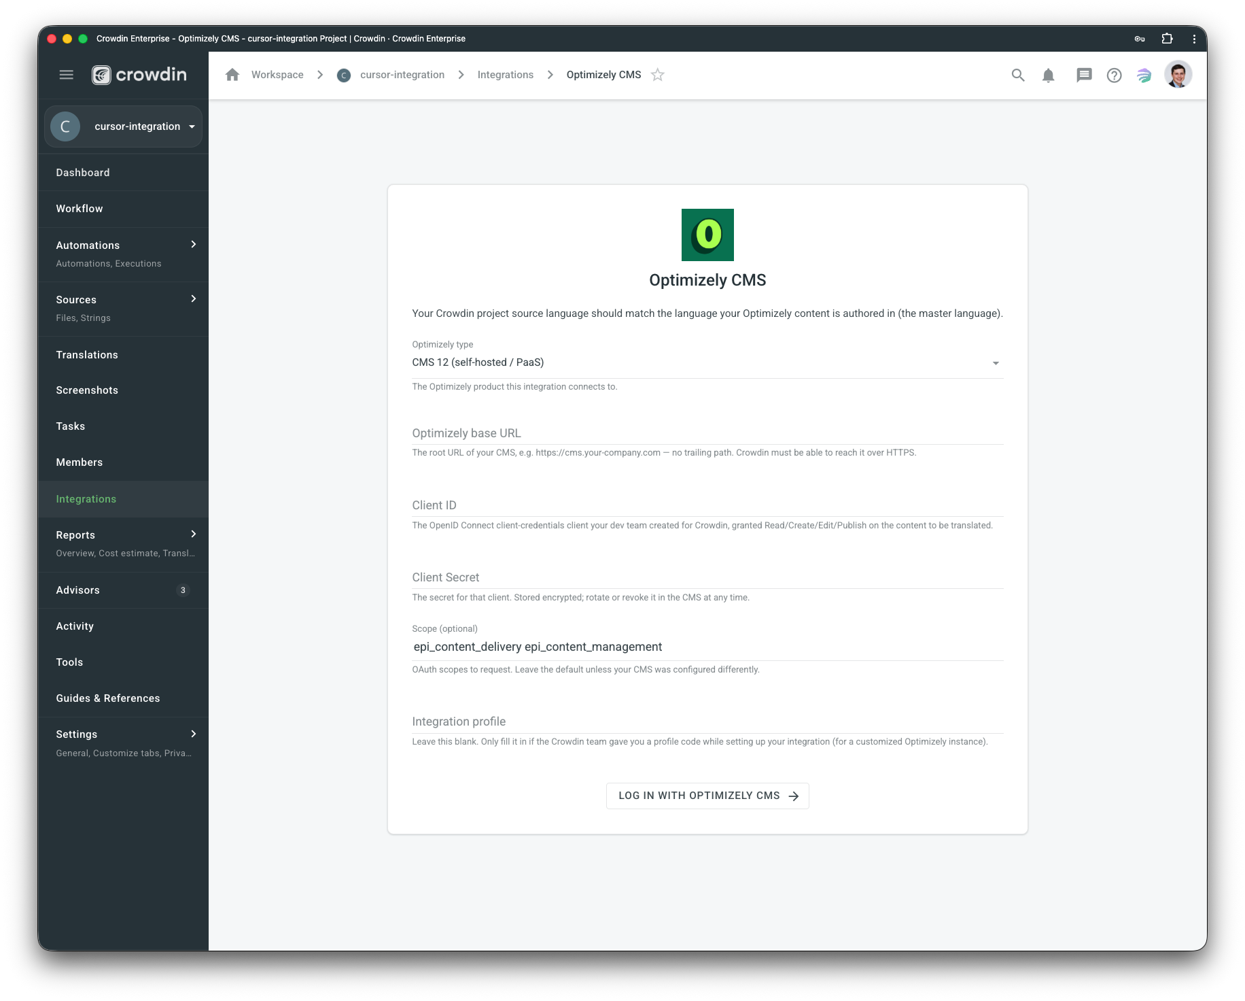Open help question mark icon

click(1114, 75)
